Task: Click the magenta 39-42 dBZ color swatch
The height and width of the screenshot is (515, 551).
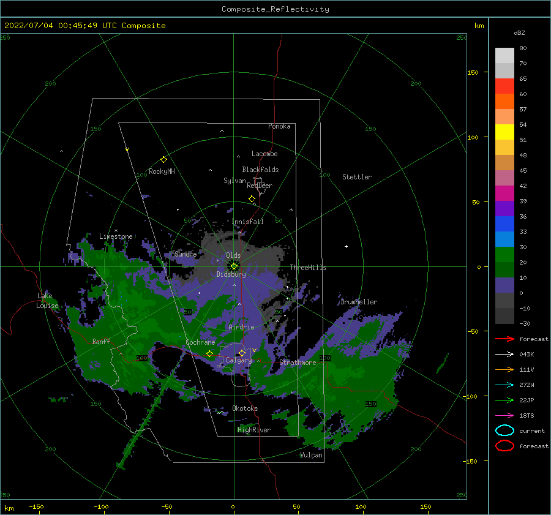Action: [504, 194]
